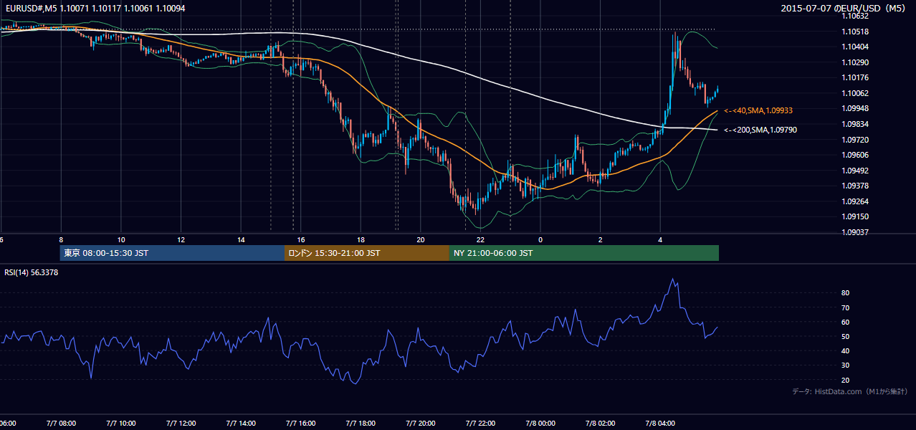Click RSI scale value 50
Image resolution: width=916 pixels, height=430 pixels.
846,336
